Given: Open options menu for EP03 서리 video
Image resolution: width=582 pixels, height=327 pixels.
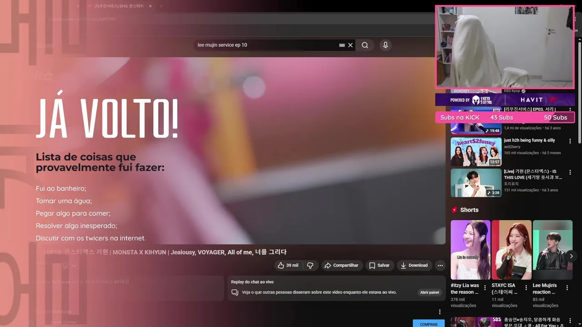Looking at the screenshot, I should pyautogui.click(x=570, y=110).
